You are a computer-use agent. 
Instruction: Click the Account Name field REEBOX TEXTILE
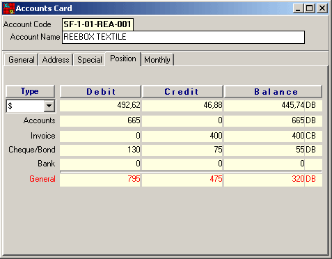183,37
